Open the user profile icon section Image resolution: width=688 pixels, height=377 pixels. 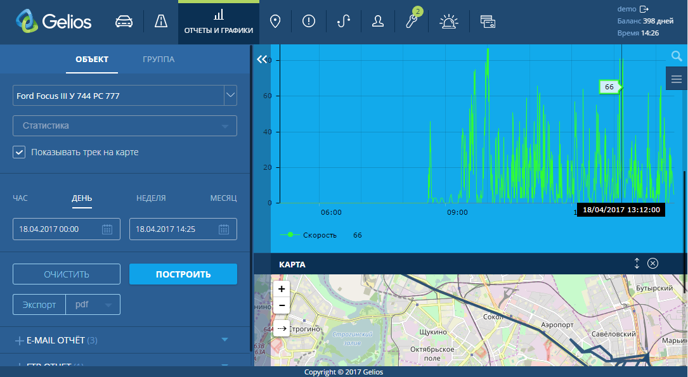coord(378,22)
